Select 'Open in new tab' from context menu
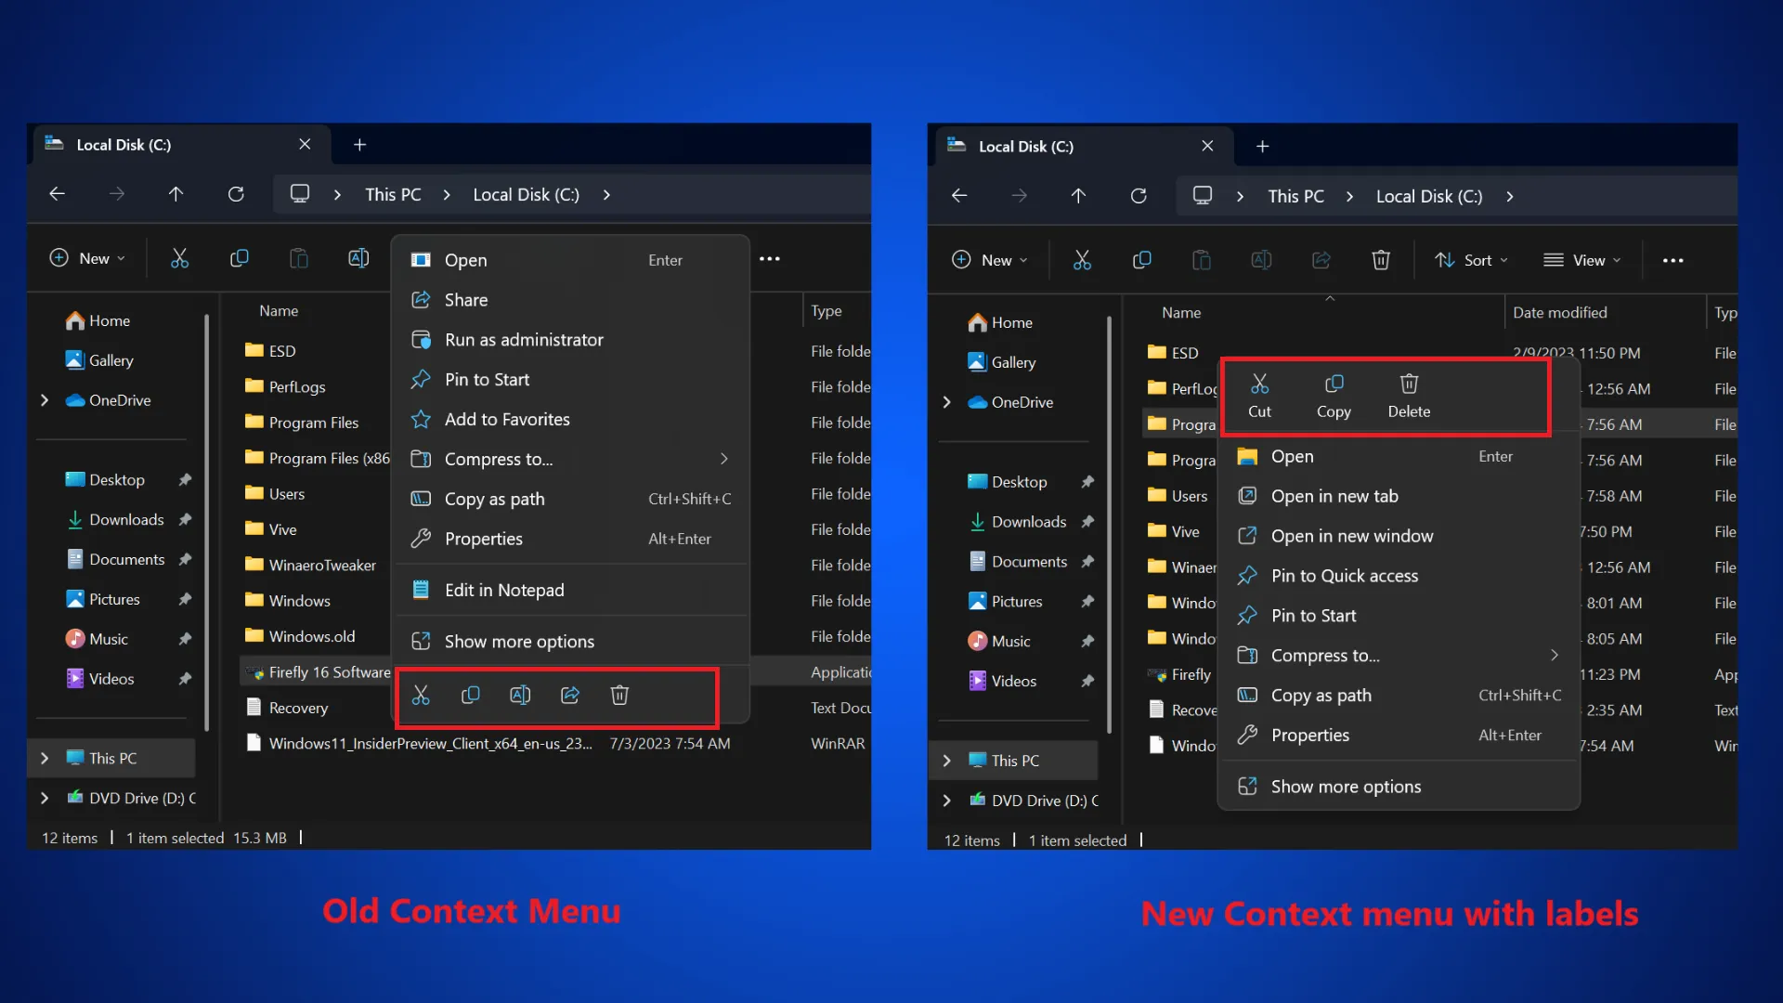The height and width of the screenshot is (1003, 1783). (x=1334, y=495)
